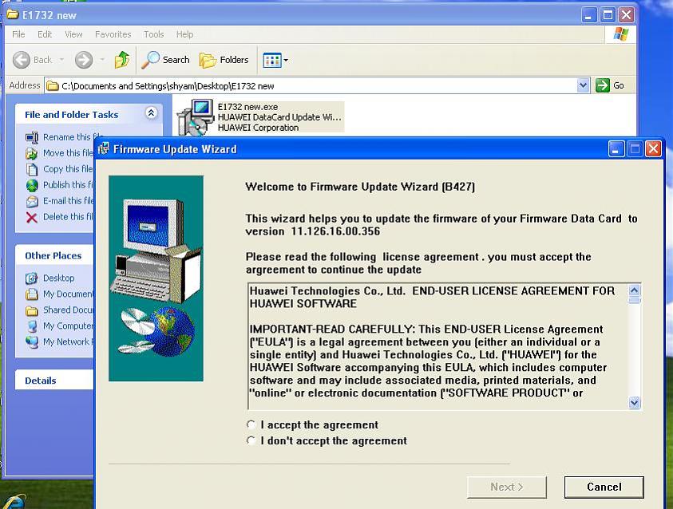Open the Search toolbar button
Image resolution: width=673 pixels, height=509 pixels.
click(x=166, y=60)
